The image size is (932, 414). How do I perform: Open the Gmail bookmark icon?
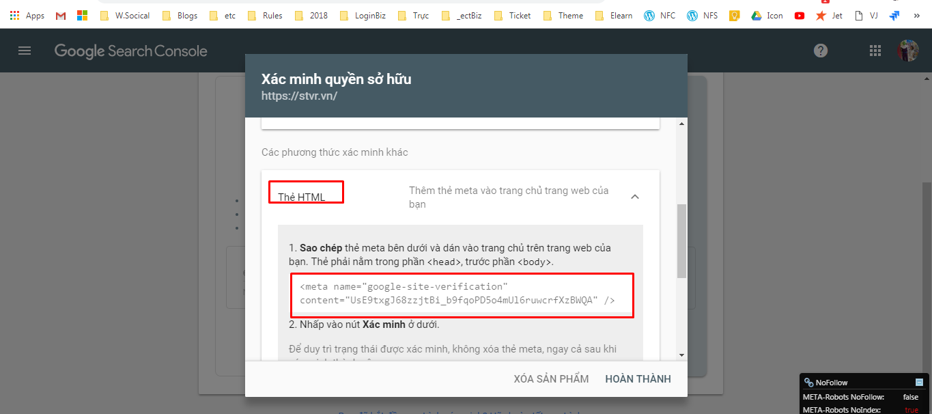tap(61, 15)
